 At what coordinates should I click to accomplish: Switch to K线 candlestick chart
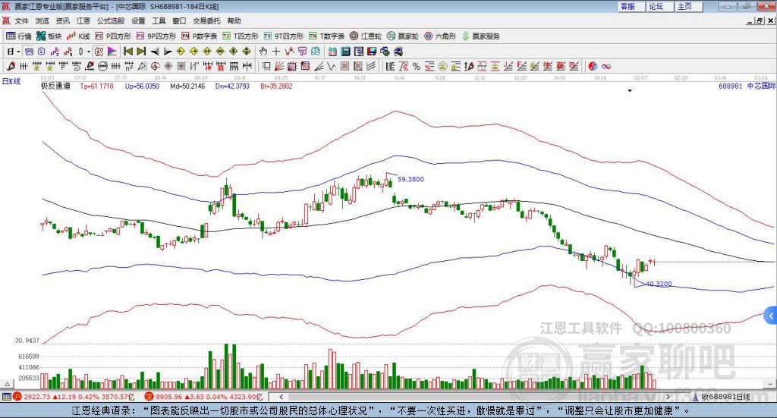point(78,36)
